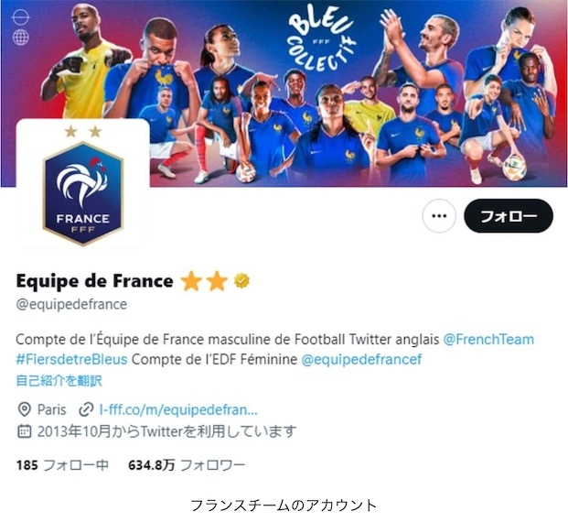Viewport: 568px width, 522px height.
Task: Click the globe icon in the banner corner
Action: tap(21, 37)
